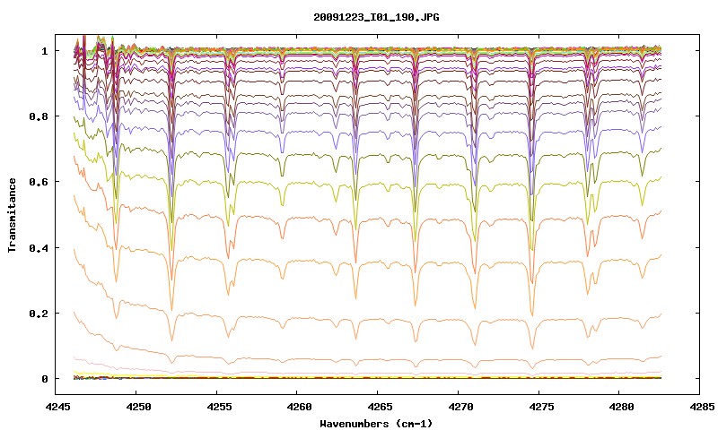This screenshot has width=718, height=430.
Task: Click y-axis tick value 0.2
Action: click(x=39, y=313)
